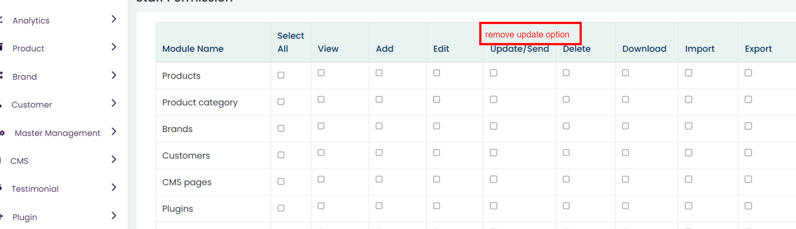Screen dimensions: 796x229
Task: Open the Analytics menu item
Action: click(x=31, y=21)
